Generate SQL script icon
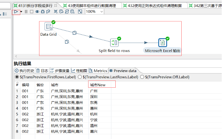The height and width of the screenshot is (139, 222). (x=67, y=11)
